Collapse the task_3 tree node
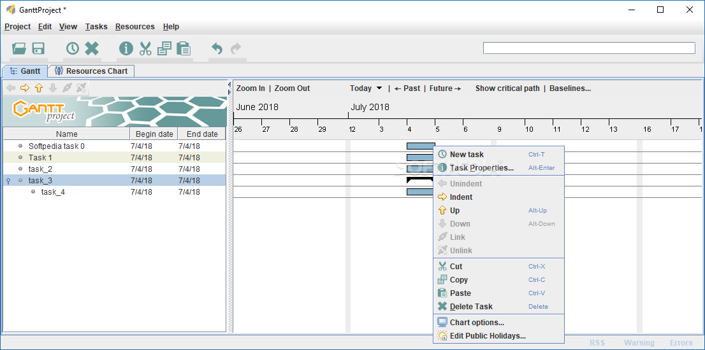This screenshot has width=705, height=350. click(x=8, y=181)
